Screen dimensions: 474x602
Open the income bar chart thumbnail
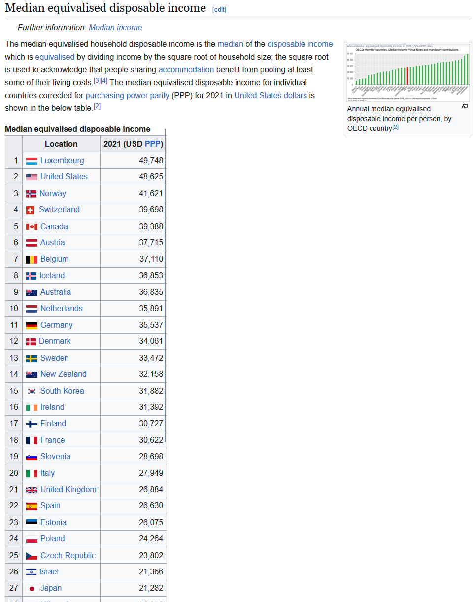pyautogui.click(x=407, y=73)
